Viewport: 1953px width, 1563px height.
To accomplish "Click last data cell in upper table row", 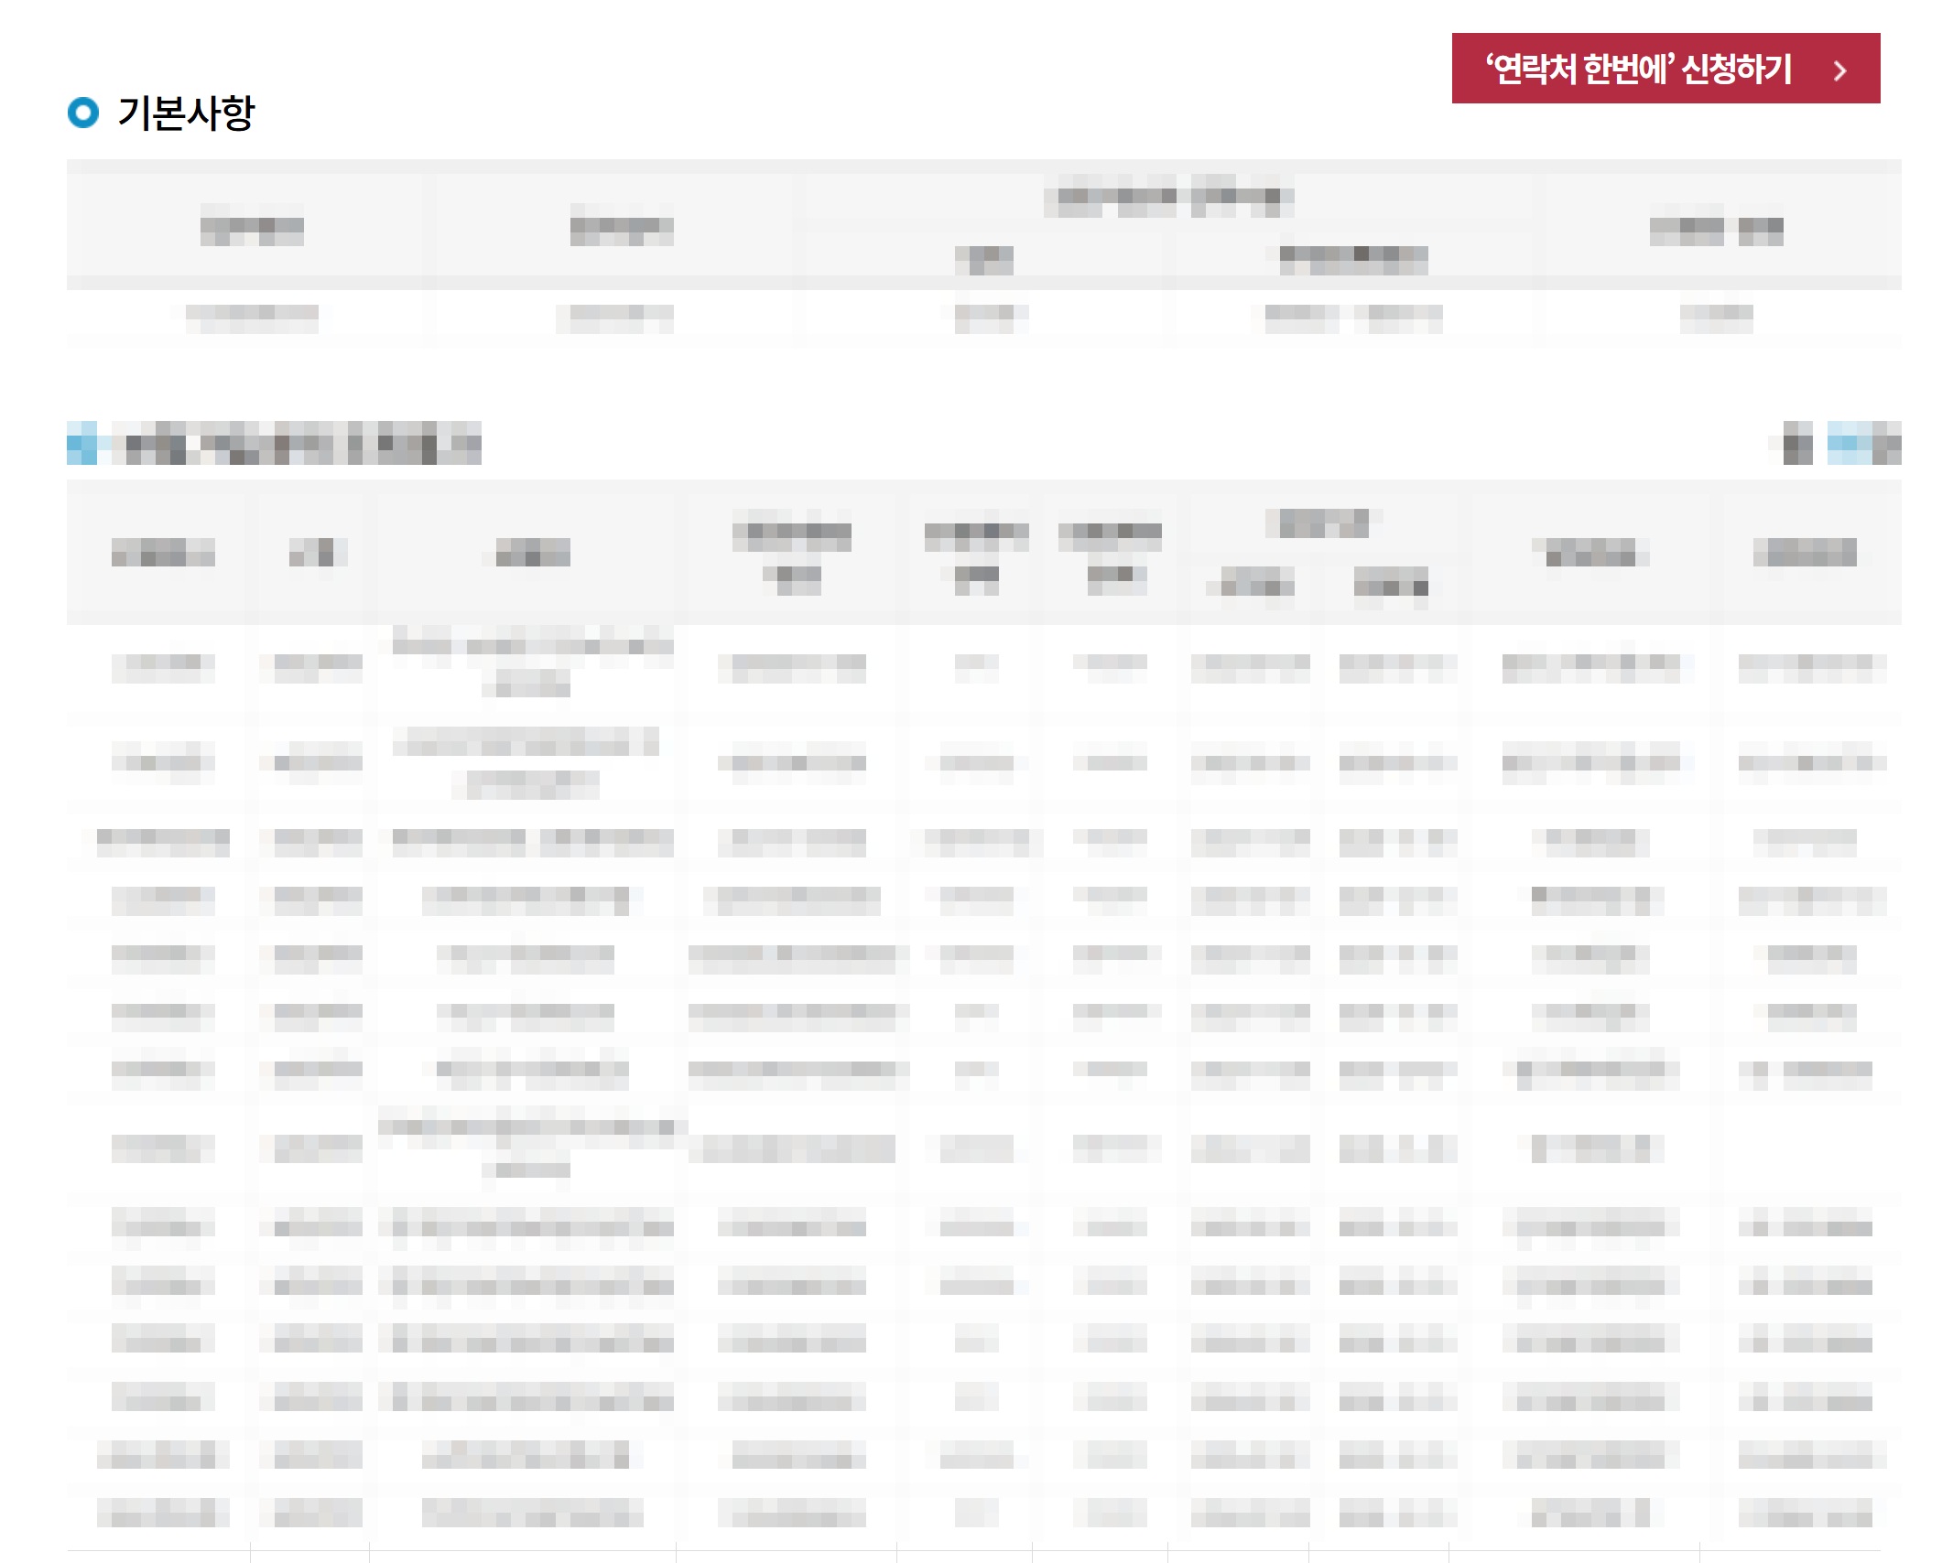I will point(1716,317).
